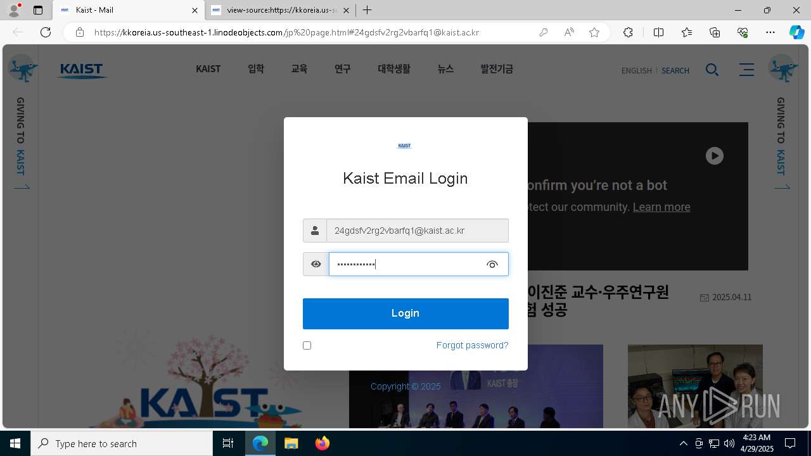
Task: Click the search magnifier icon on KAIST page
Action: pyautogui.click(x=712, y=70)
